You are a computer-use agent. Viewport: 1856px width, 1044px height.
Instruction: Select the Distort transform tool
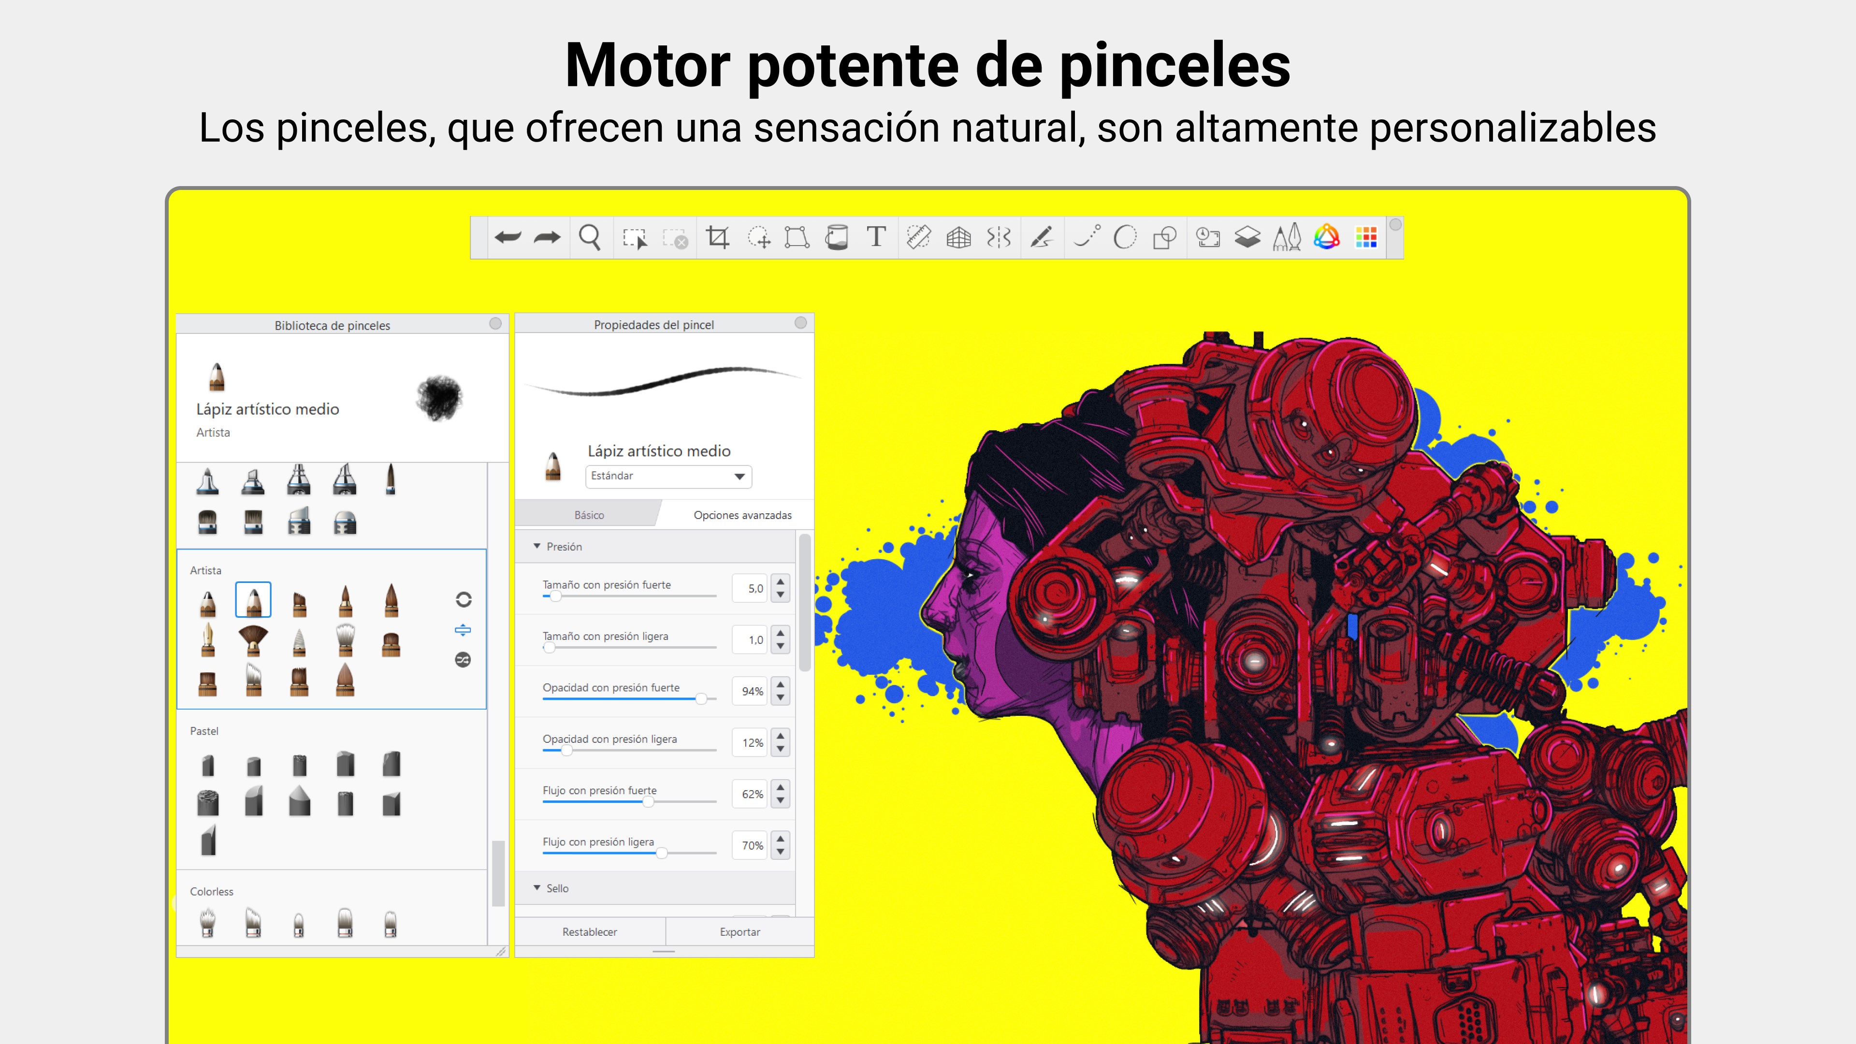(x=797, y=237)
